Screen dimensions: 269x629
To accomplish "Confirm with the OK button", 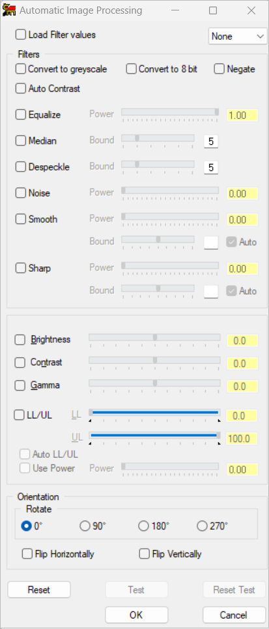I will pyautogui.click(x=136, y=615).
